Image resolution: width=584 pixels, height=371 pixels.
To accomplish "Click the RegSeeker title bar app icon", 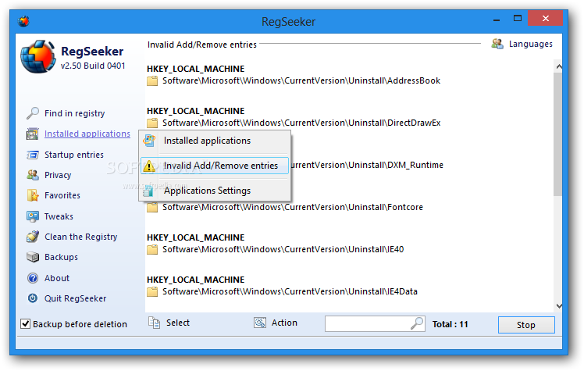I will [23, 21].
